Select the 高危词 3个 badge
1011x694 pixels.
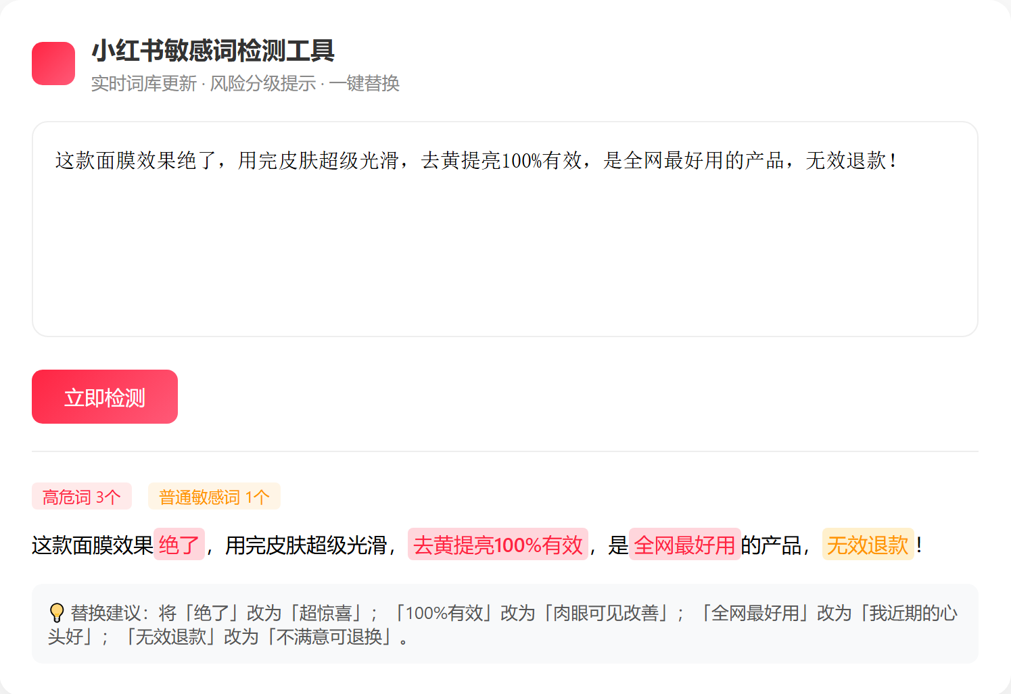point(82,497)
